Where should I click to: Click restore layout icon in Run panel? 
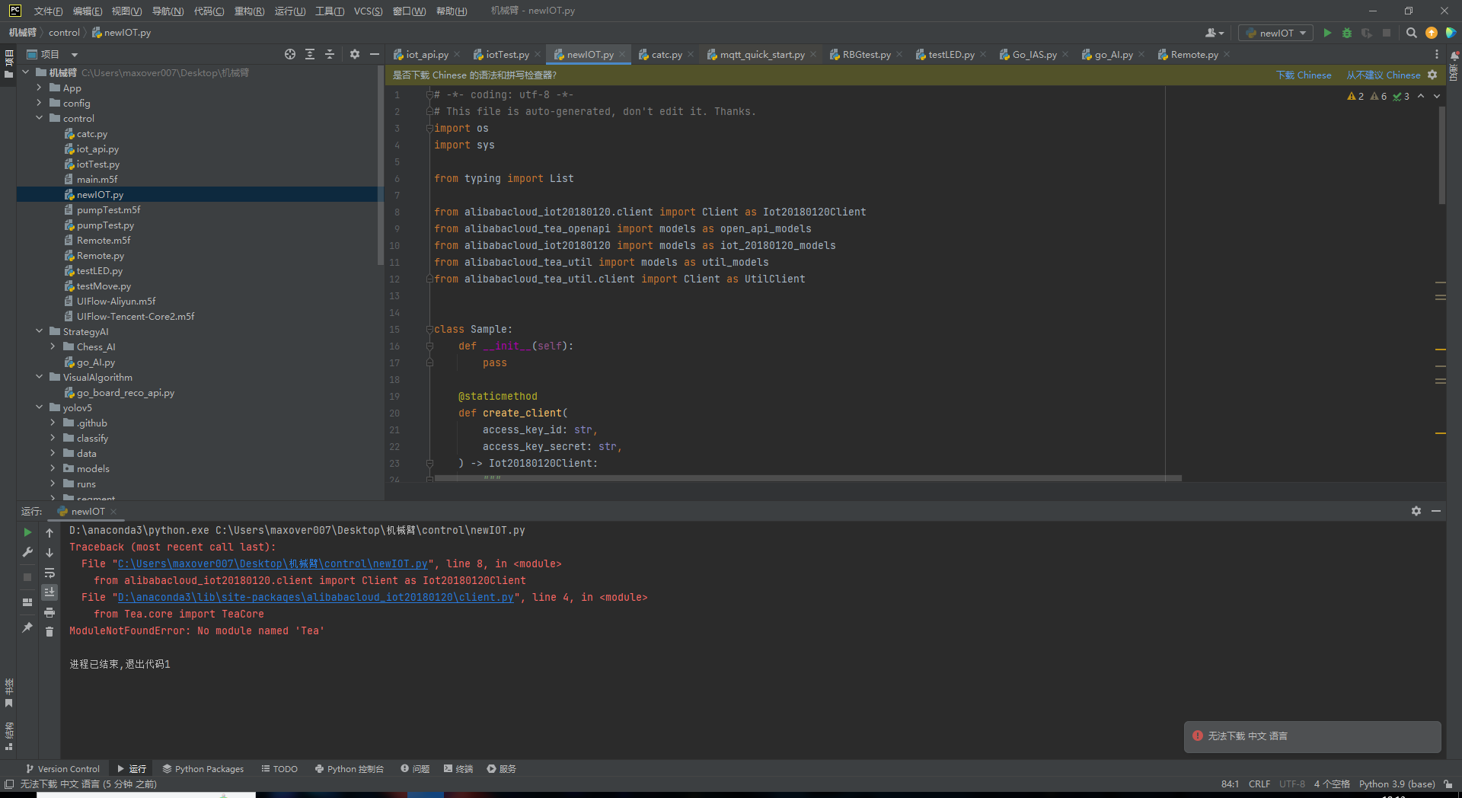tap(27, 602)
